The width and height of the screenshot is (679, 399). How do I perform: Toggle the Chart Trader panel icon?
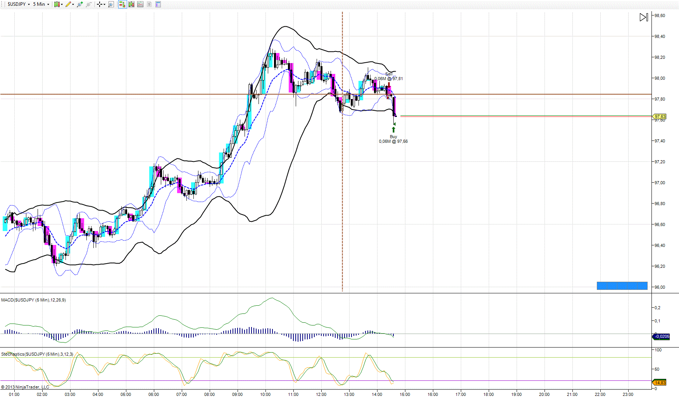pyautogui.click(x=122, y=4)
